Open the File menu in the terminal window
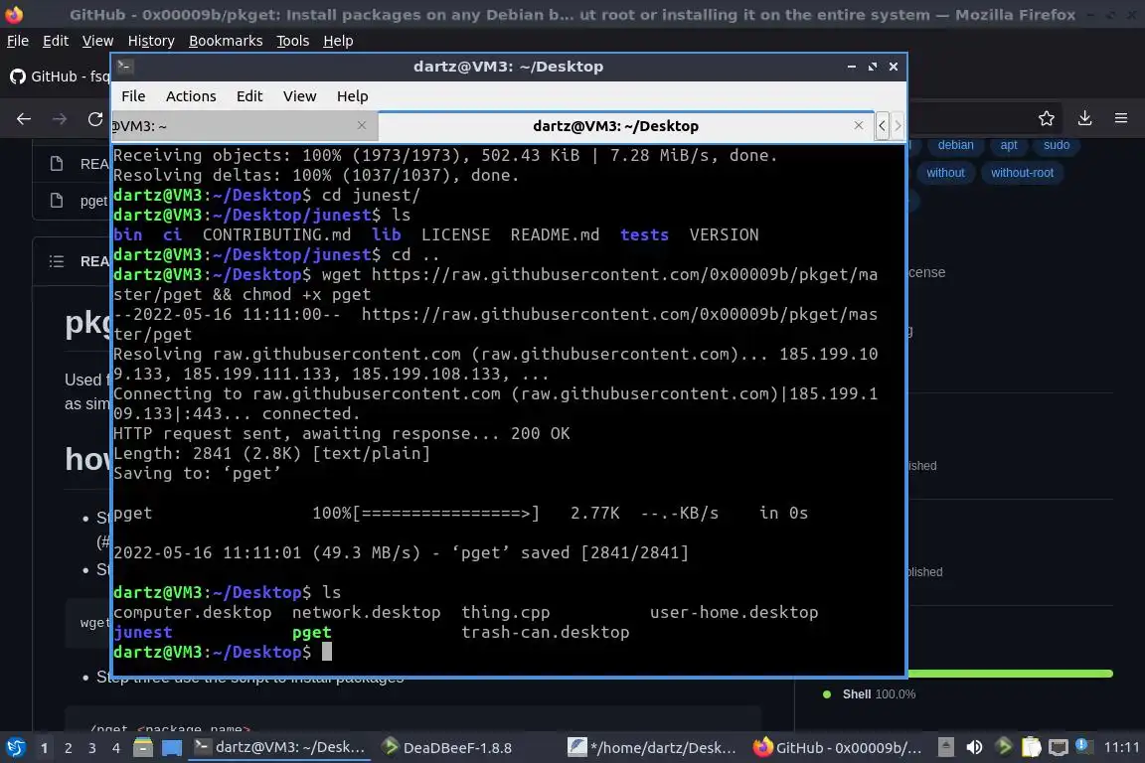This screenshot has height=763, width=1145. tap(133, 96)
